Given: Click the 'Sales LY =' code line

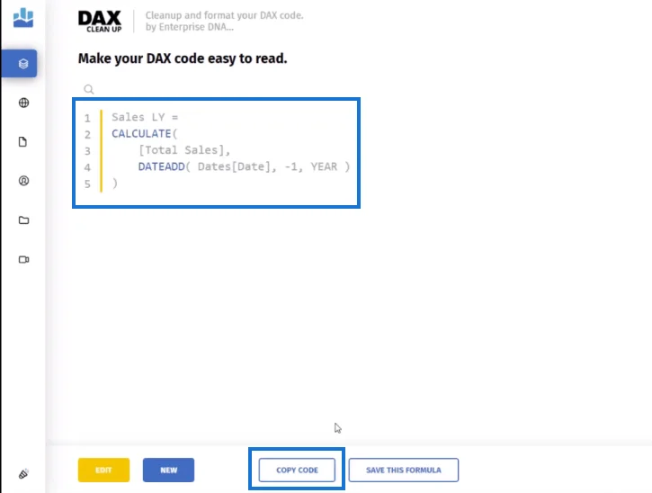Looking at the screenshot, I should tap(145, 117).
